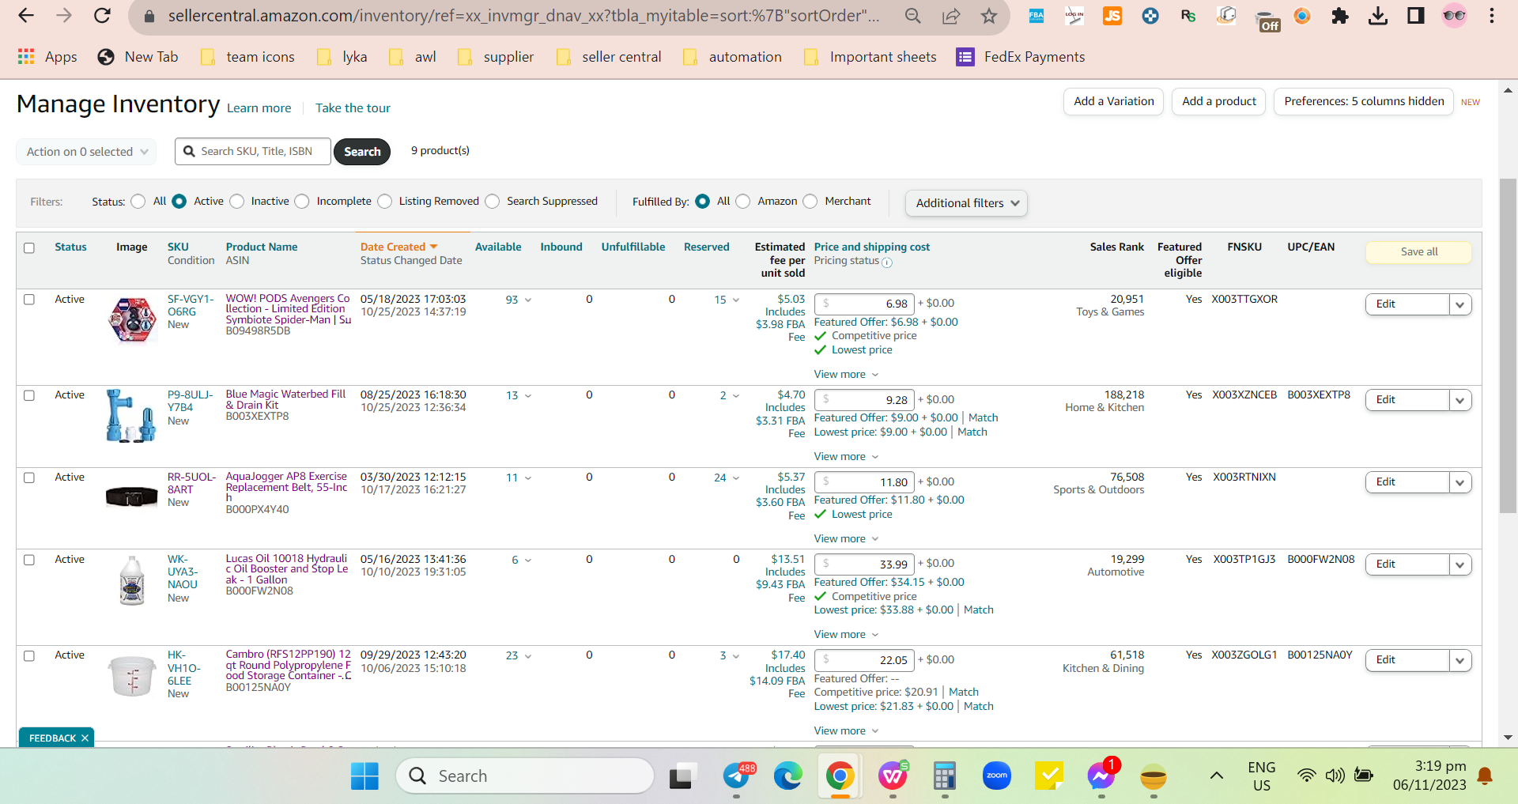Open the orange JS extension icon
Screen dimensions: 1518x804
[1112, 16]
